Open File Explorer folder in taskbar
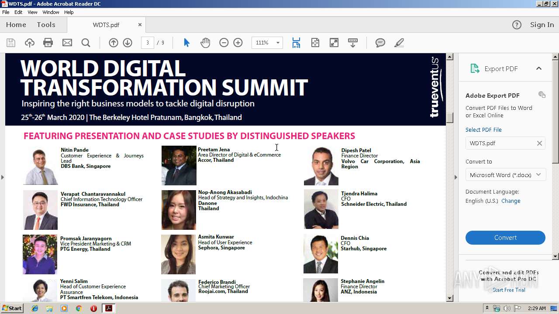 (x=49, y=308)
